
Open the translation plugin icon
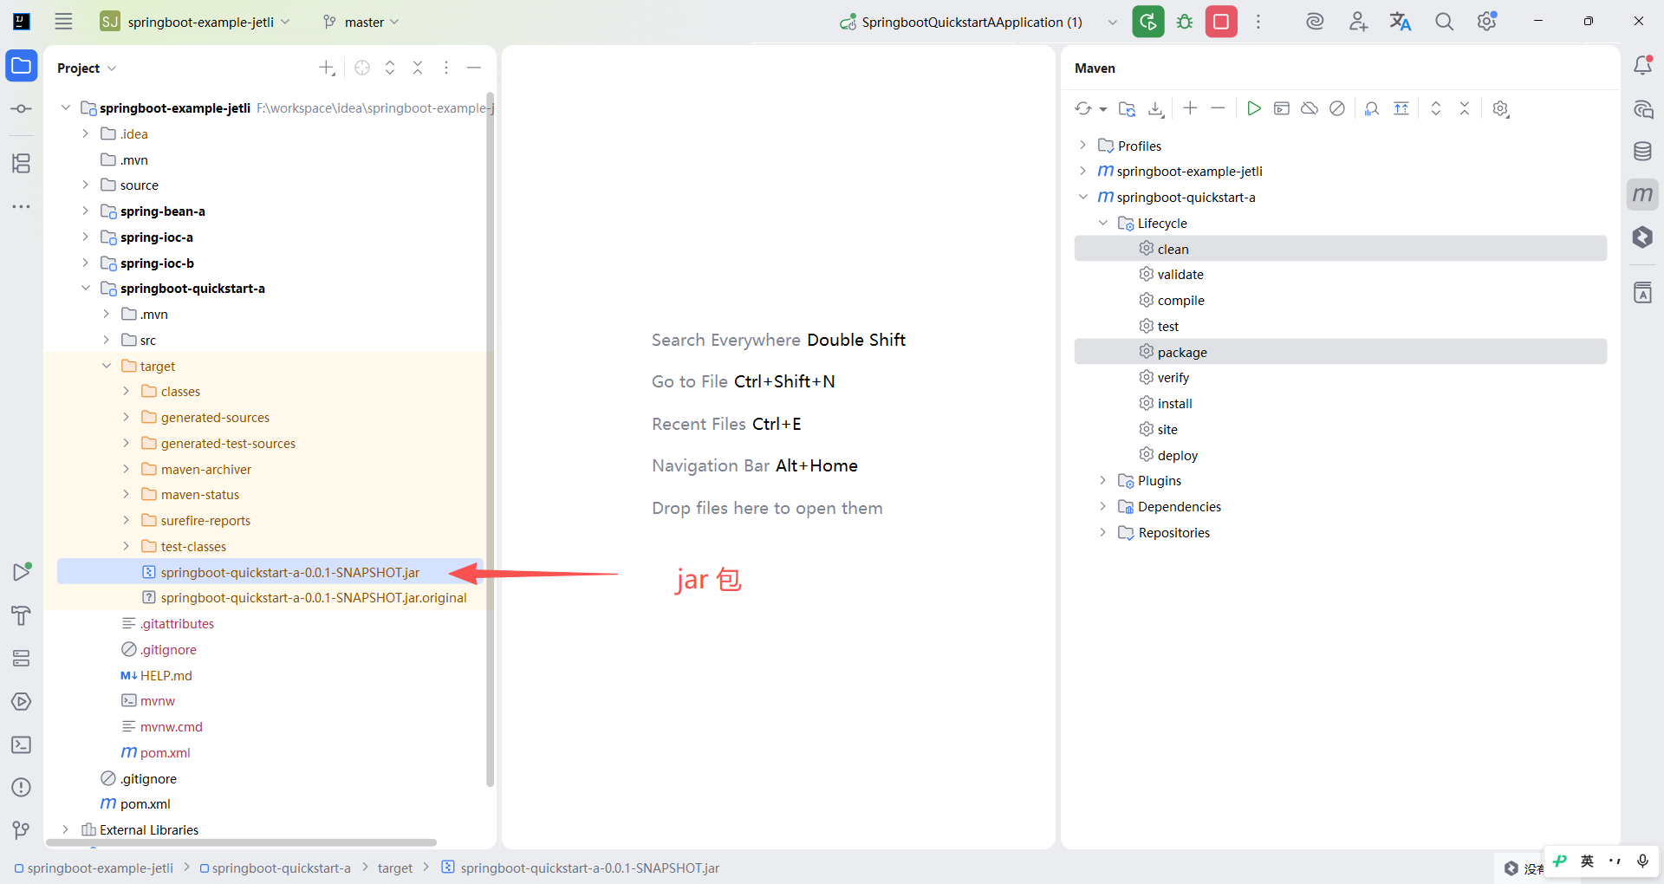pyautogui.click(x=1401, y=22)
